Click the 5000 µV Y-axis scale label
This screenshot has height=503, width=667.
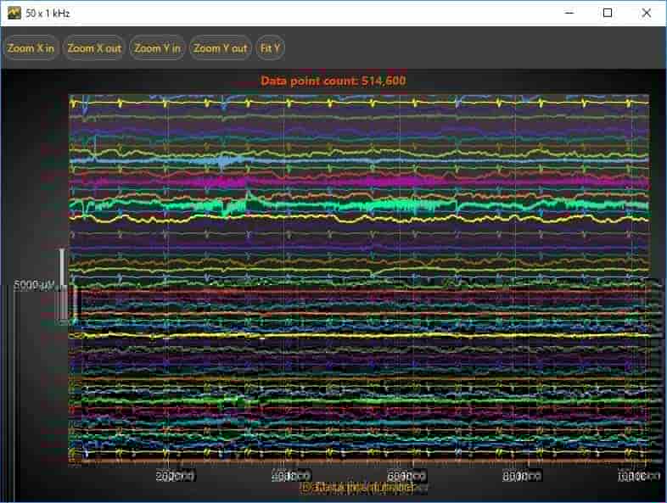click(x=35, y=285)
